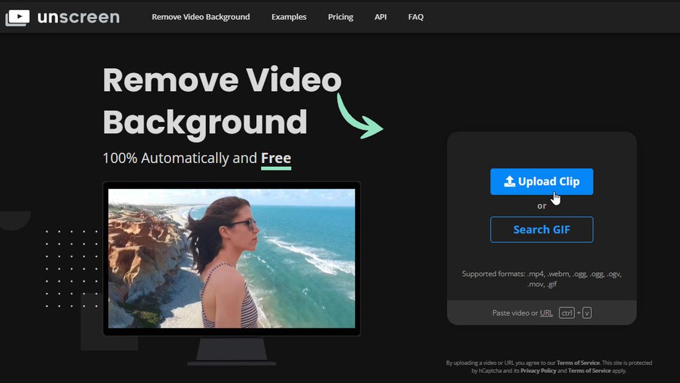Open the Pricing page

(341, 17)
